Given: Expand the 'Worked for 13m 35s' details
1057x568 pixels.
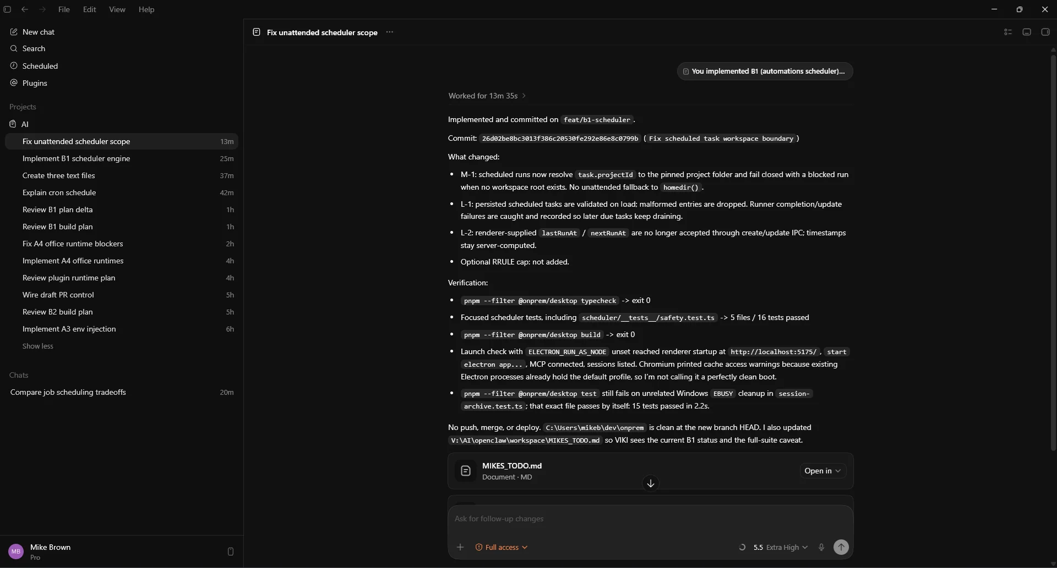Looking at the screenshot, I should pos(487,96).
